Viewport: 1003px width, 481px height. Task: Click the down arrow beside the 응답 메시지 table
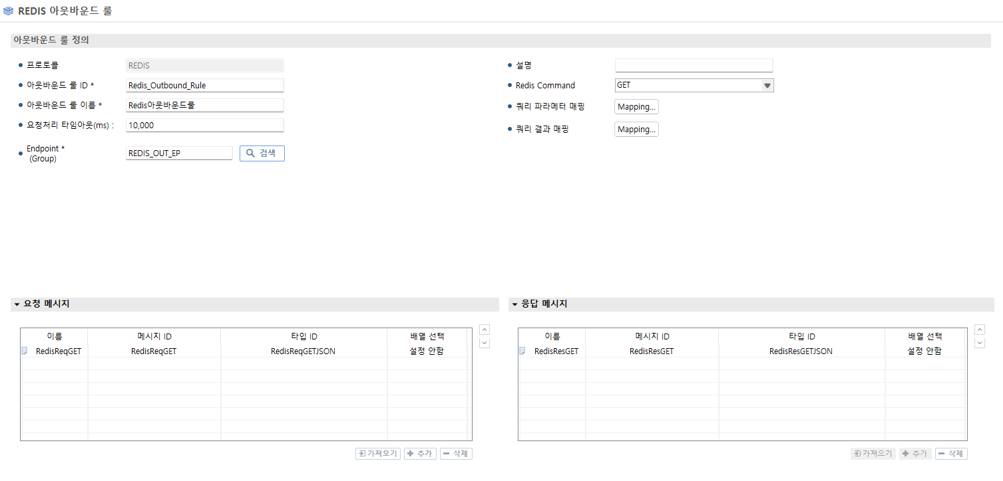979,342
